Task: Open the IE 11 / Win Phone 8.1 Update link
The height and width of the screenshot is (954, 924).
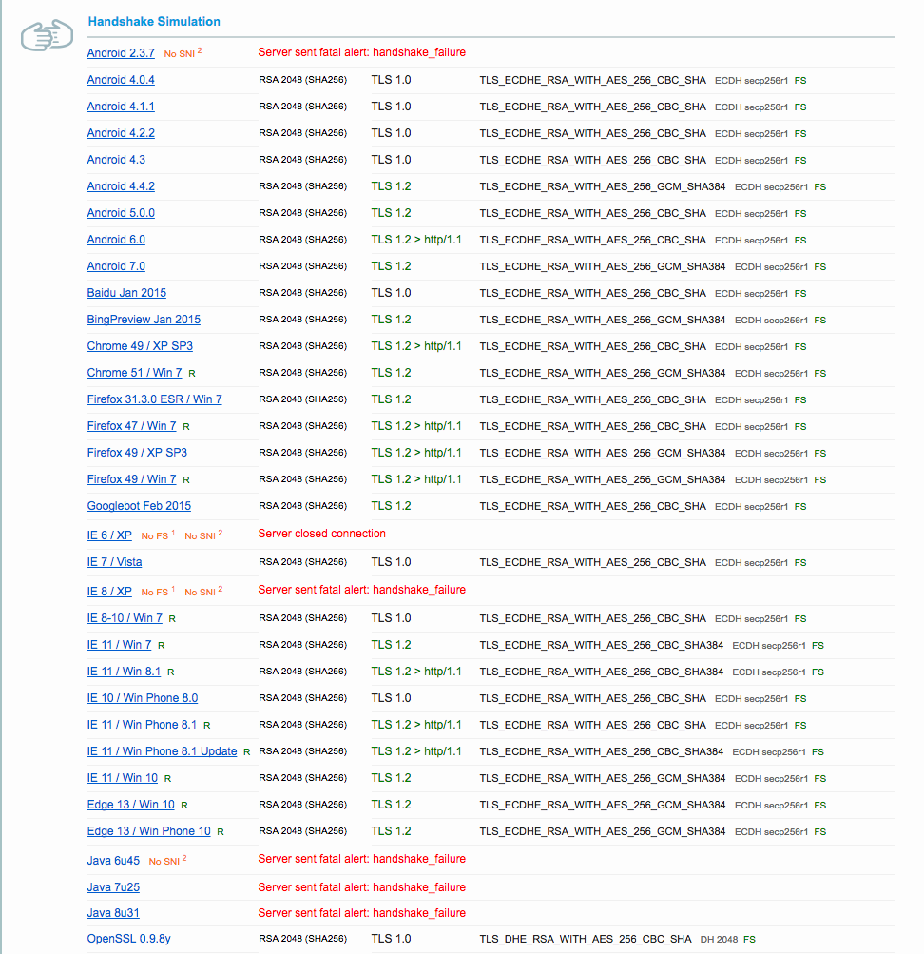Action: 162,751
